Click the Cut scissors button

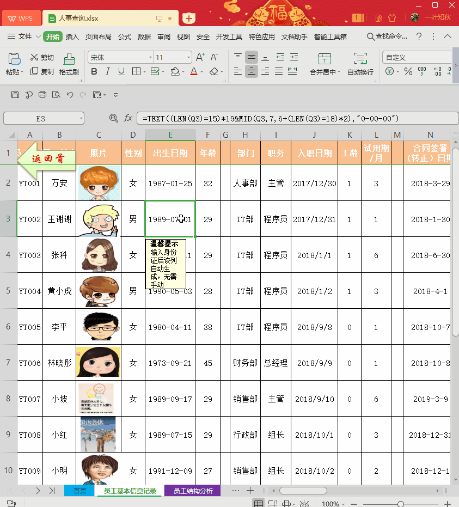click(42, 58)
